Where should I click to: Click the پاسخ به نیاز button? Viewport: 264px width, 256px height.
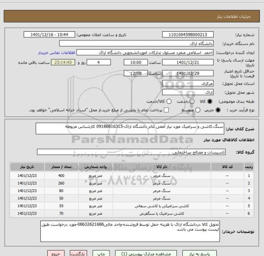point(199,253)
